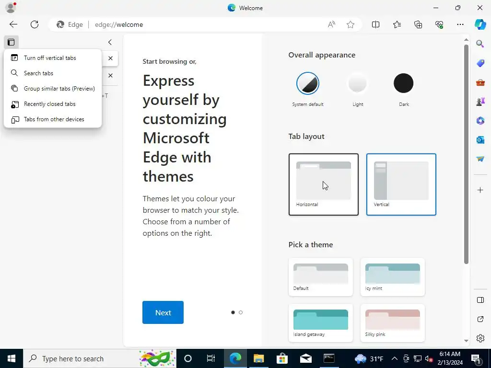Show hidden system tray icons
The height and width of the screenshot is (368, 491).
point(395,358)
